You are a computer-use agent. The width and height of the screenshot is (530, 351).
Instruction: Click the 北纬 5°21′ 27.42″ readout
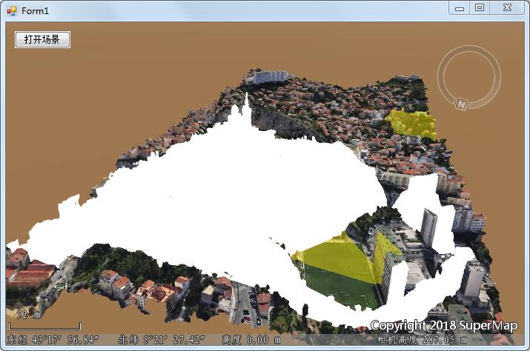point(162,339)
